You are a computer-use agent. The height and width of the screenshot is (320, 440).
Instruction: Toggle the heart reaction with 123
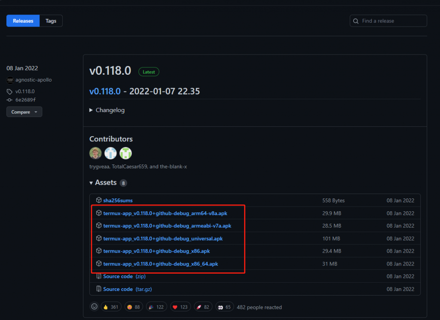pyautogui.click(x=180, y=307)
